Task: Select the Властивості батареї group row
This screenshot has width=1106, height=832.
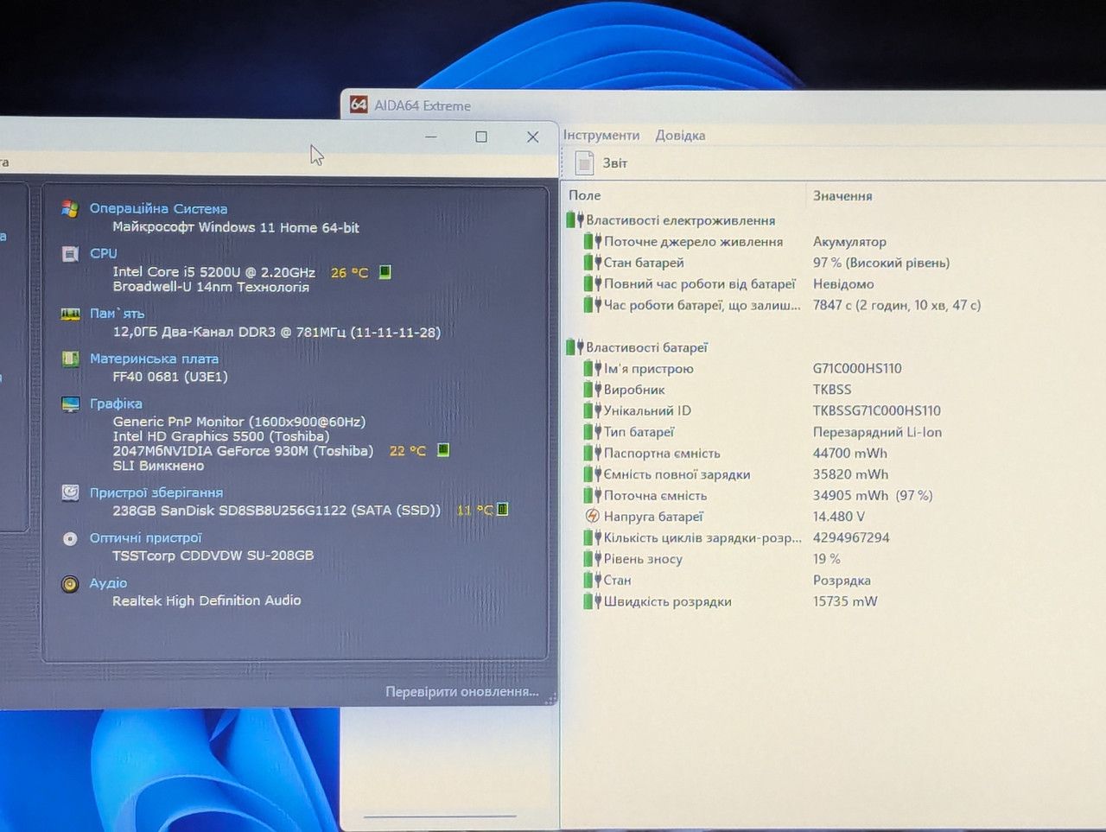Action: tap(646, 347)
